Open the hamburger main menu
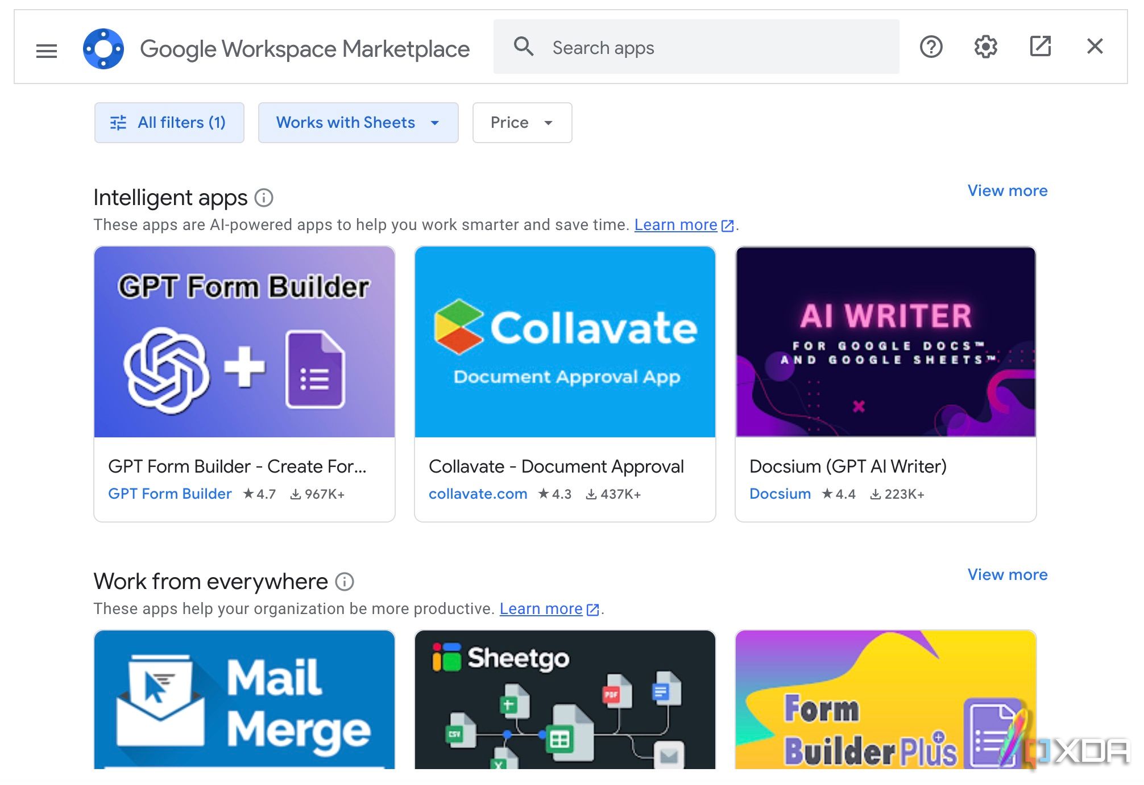The width and height of the screenshot is (1144, 785). (47, 51)
